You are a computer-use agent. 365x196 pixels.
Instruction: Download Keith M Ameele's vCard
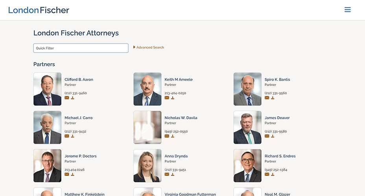(x=173, y=98)
